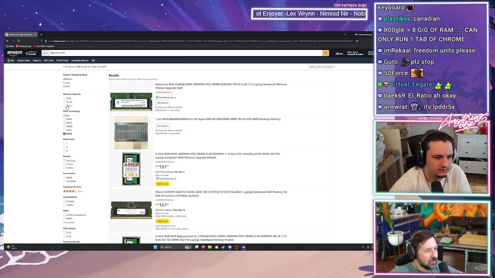Open the Micron SODIMM 8GB product title
Viewport: 495px width, 278px height.
221,194
